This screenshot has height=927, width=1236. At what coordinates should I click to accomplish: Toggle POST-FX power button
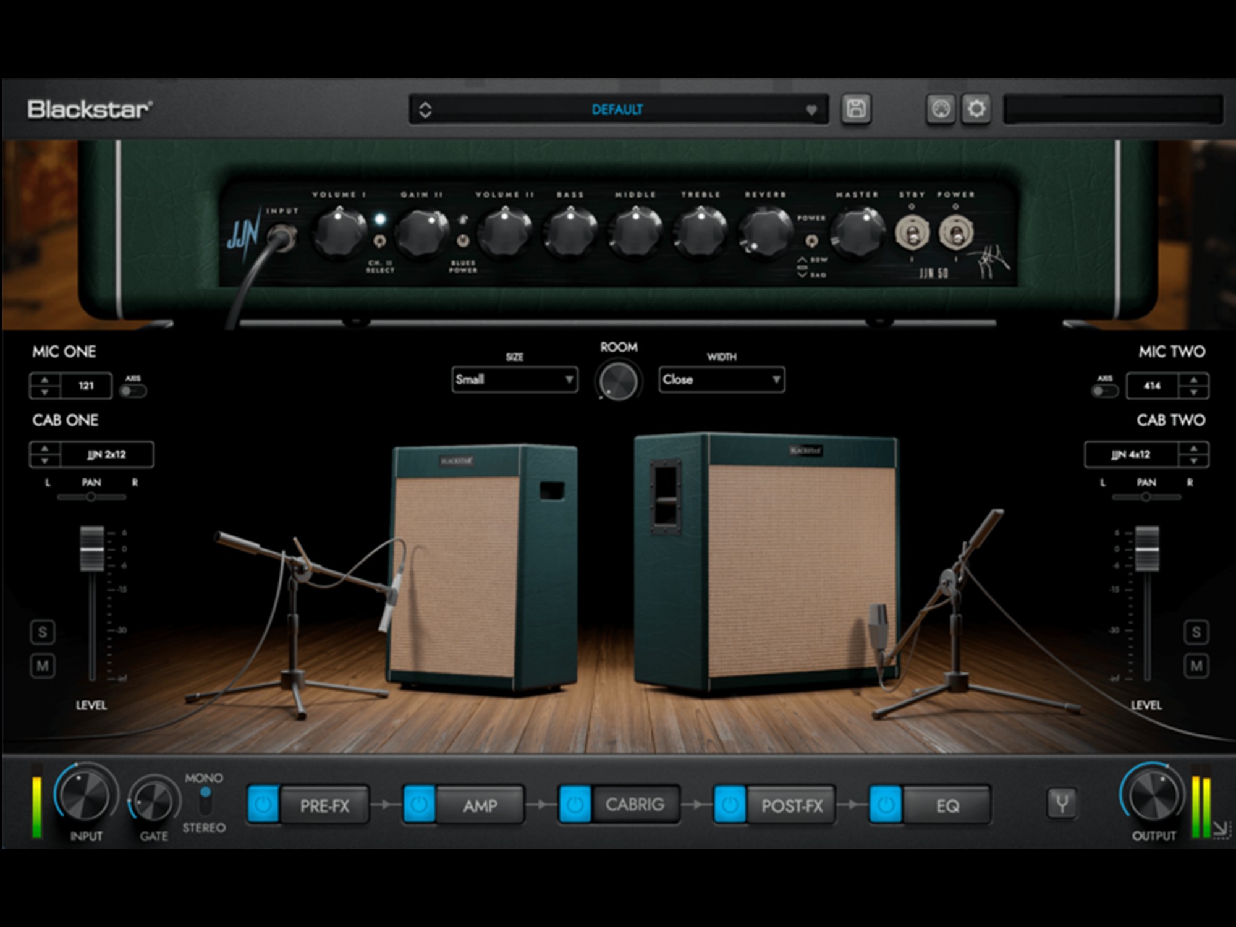(x=730, y=804)
